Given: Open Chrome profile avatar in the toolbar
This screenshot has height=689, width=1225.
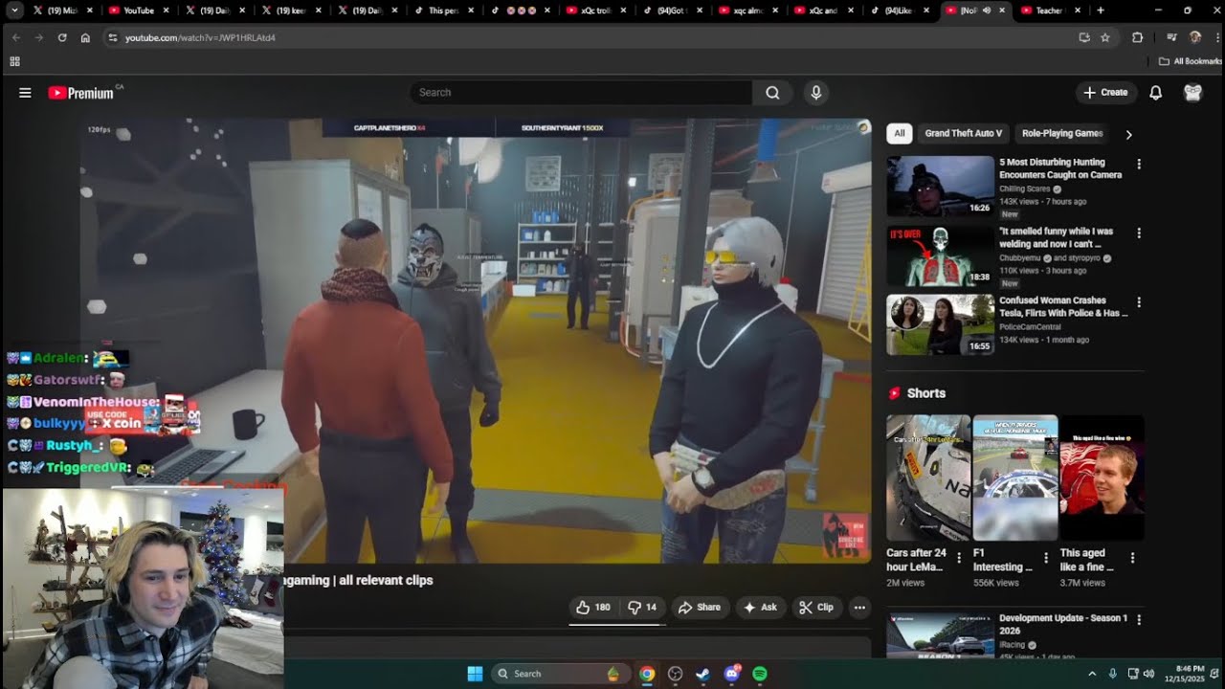Looking at the screenshot, I should 1194,37.
